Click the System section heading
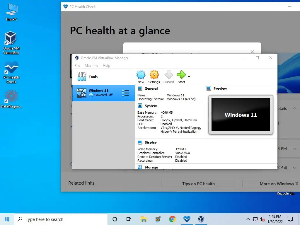Image resolution: width=300 pixels, height=225 pixels. pos(151,106)
